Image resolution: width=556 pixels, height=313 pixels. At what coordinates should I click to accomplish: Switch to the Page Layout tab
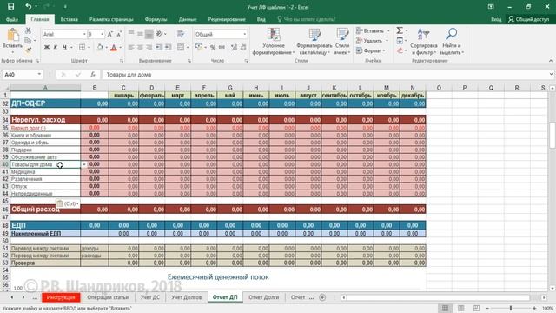111,19
